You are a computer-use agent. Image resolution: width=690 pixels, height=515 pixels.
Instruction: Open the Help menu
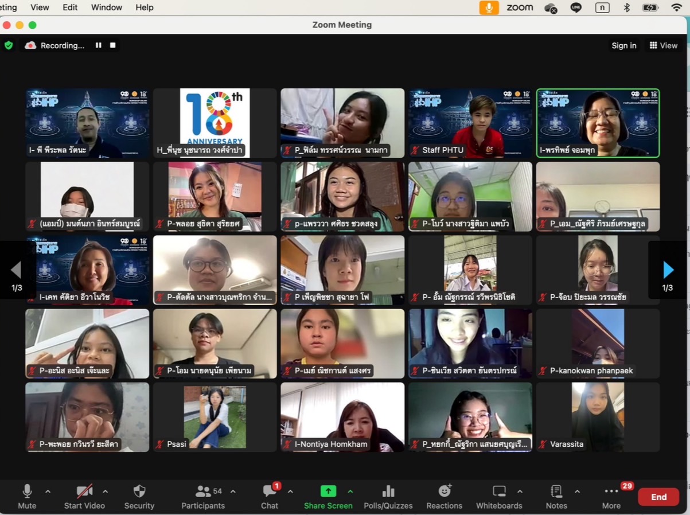[145, 7]
